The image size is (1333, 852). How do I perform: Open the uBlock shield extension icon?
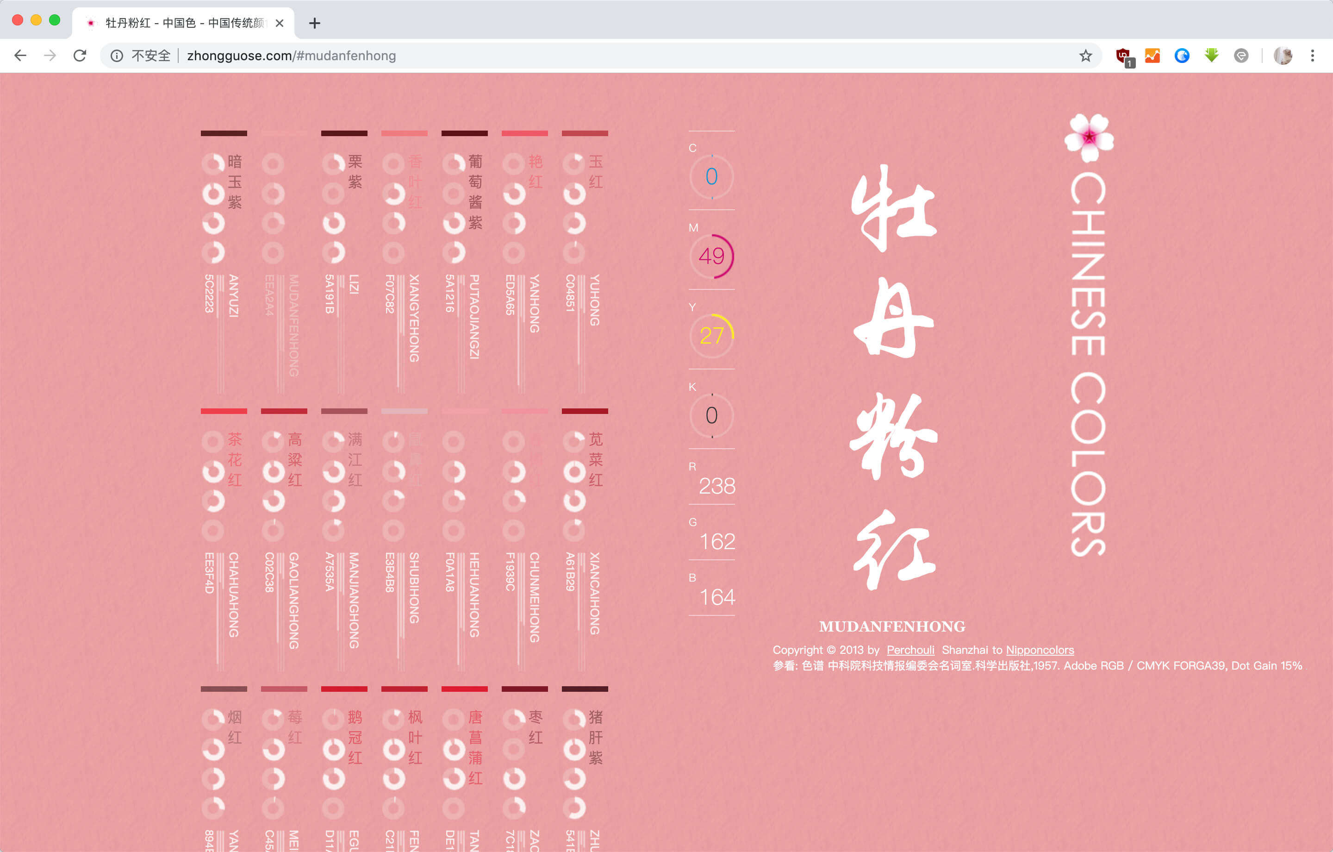[x=1124, y=56]
